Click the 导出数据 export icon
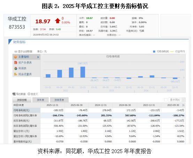The width and height of the screenshot is (193, 158). 14,94
